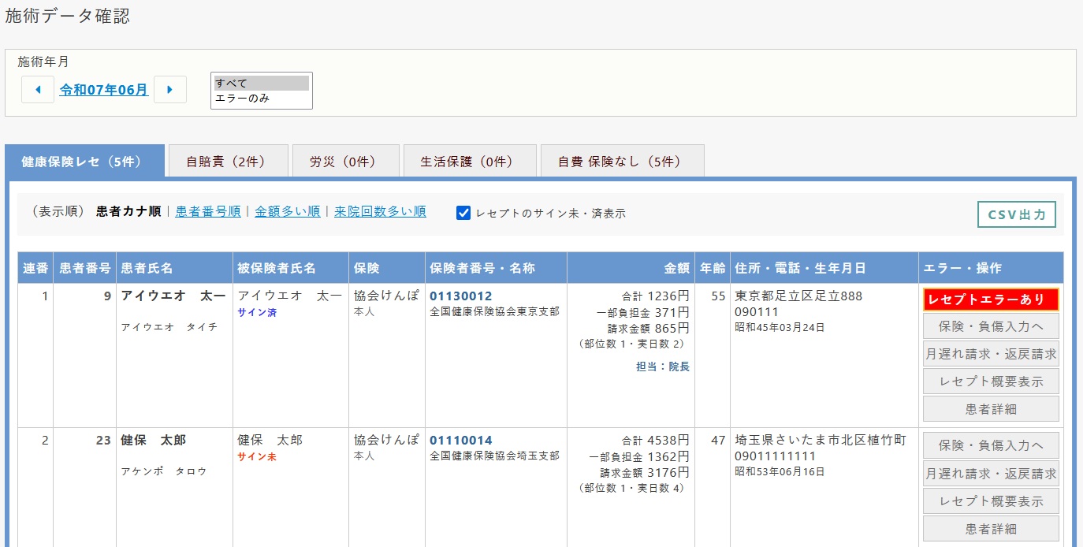Open the 令和07年06月 date link

[x=103, y=90]
